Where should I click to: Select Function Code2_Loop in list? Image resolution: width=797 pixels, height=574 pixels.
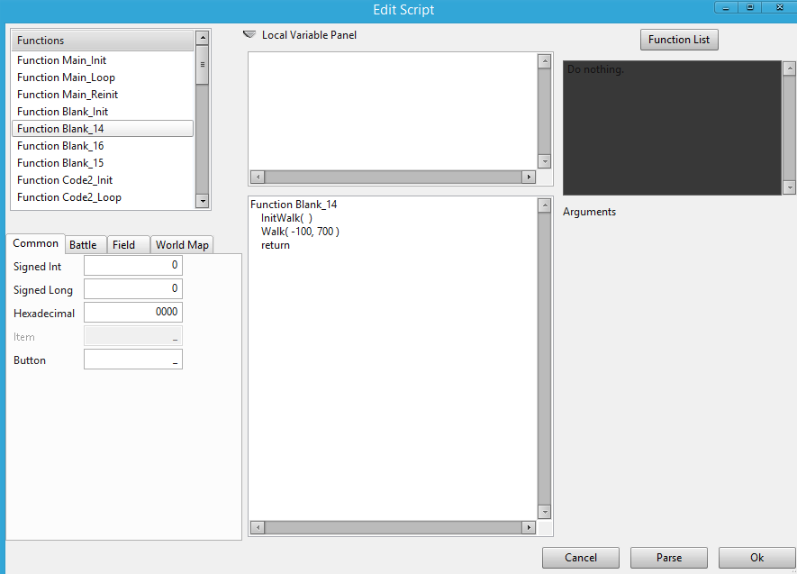point(102,197)
